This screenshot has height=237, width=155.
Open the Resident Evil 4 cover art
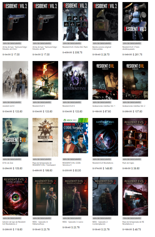tap(15, 80)
